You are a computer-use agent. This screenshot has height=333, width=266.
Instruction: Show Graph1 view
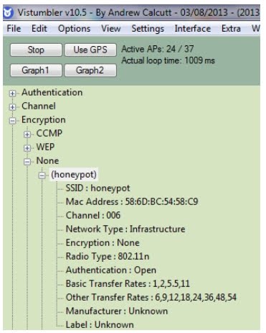(36, 70)
